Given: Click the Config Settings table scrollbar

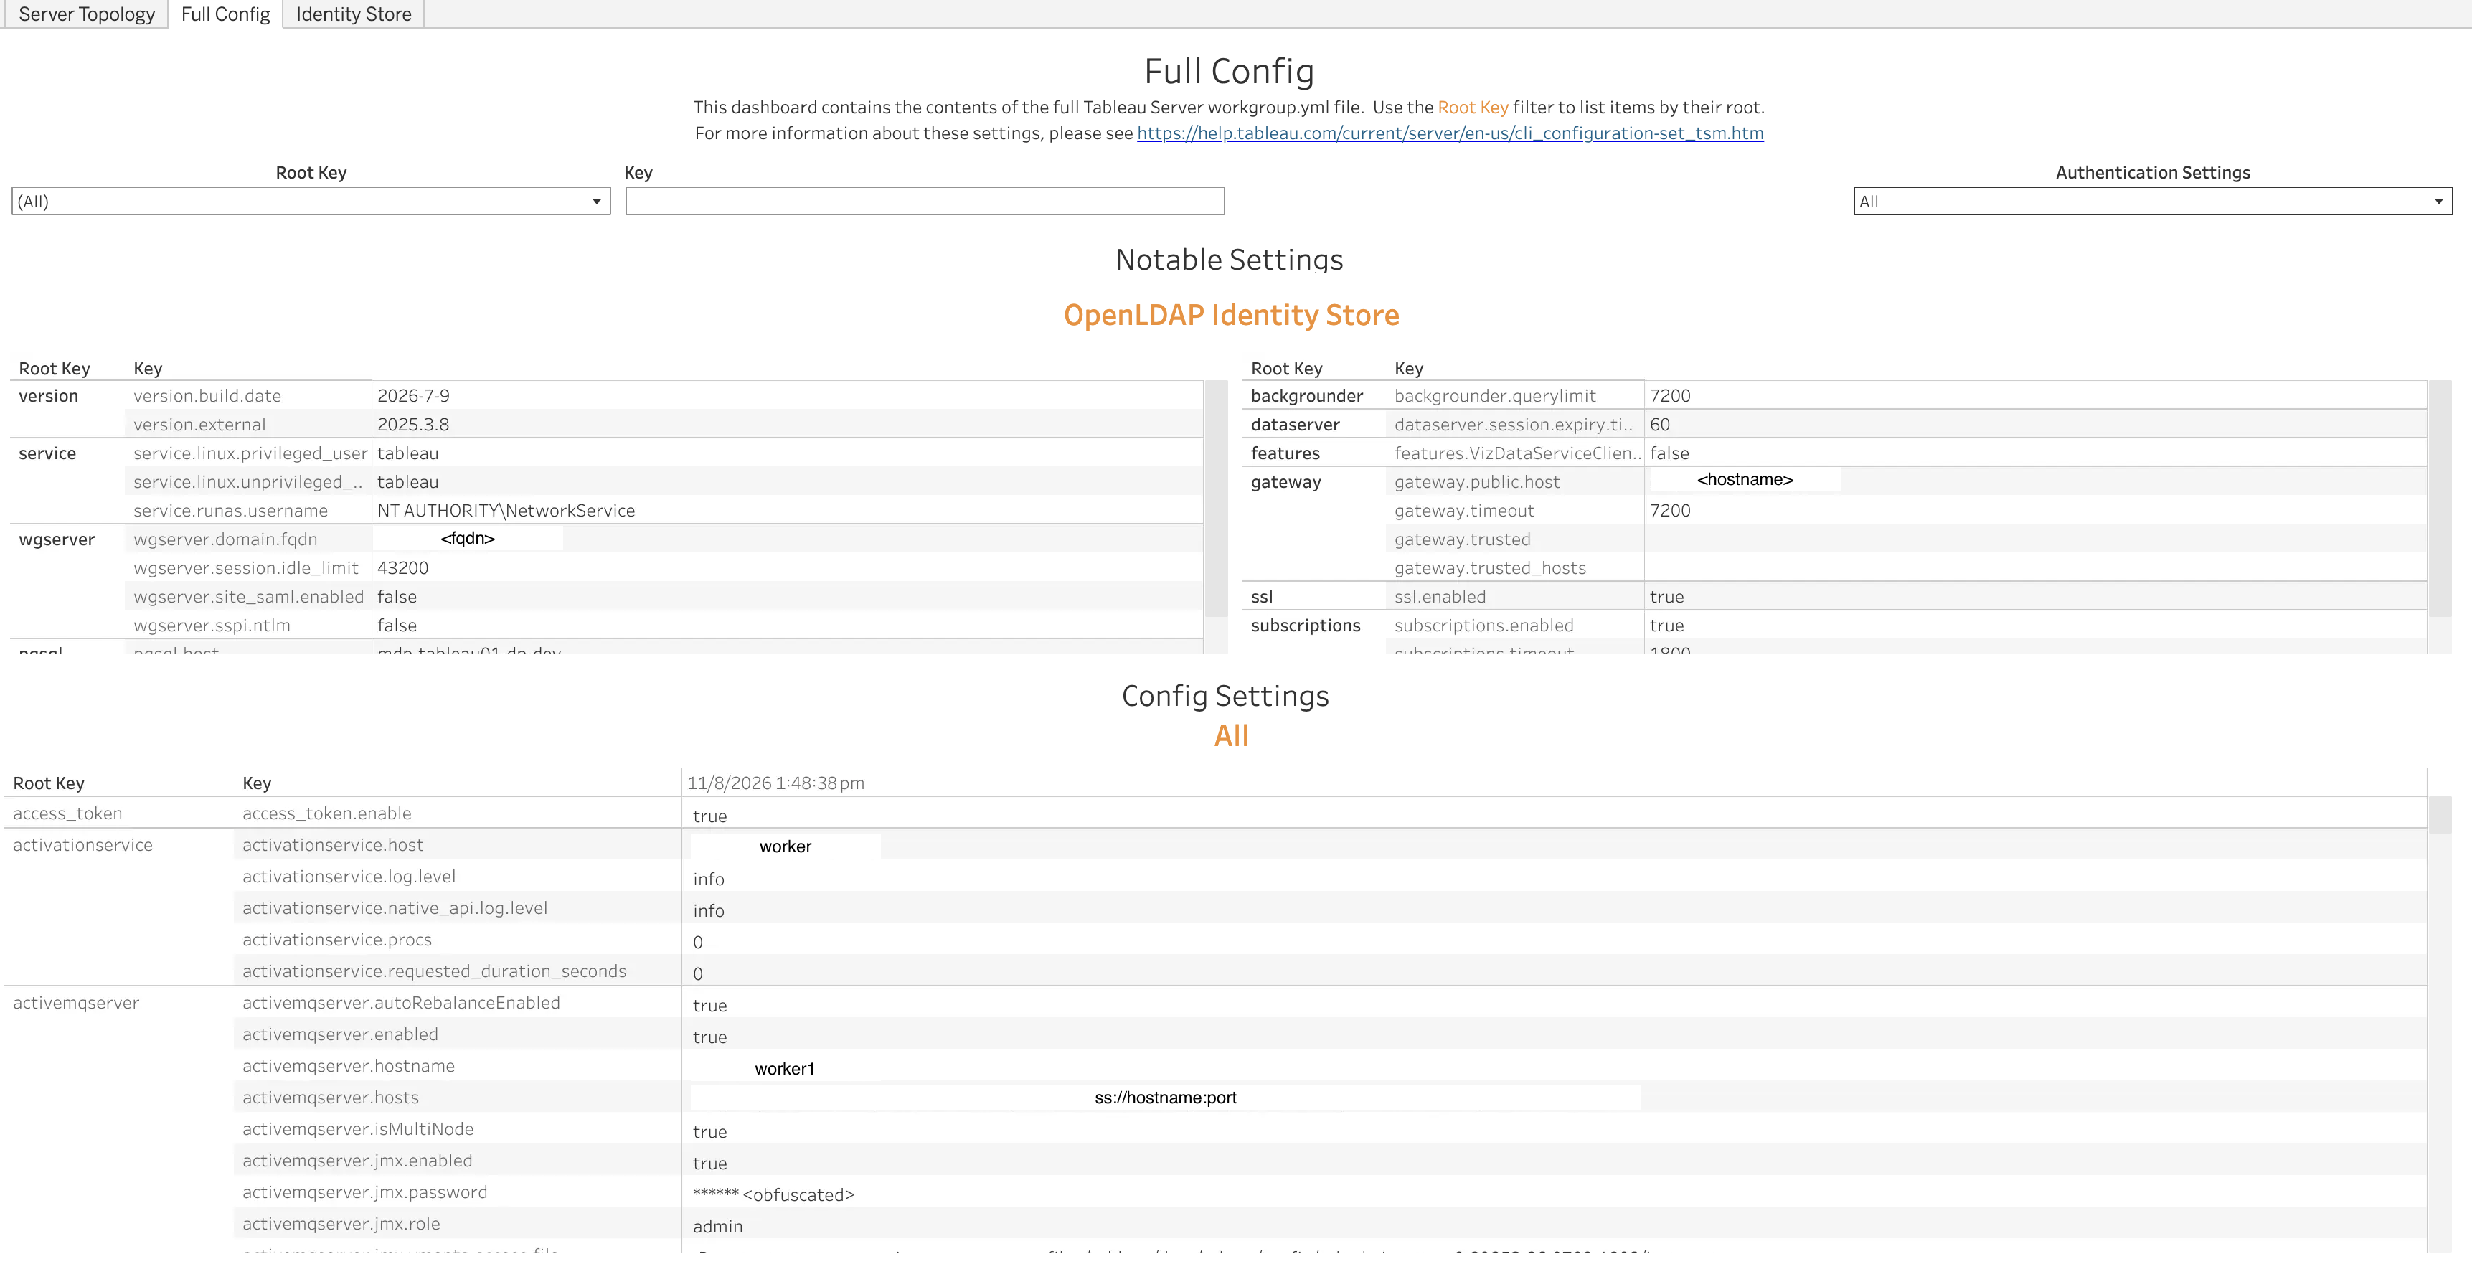Looking at the screenshot, I should click(x=2440, y=816).
